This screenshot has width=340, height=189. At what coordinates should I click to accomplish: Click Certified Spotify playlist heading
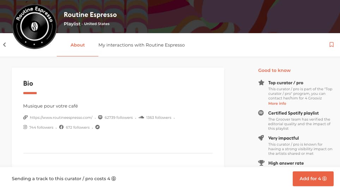[293, 113]
